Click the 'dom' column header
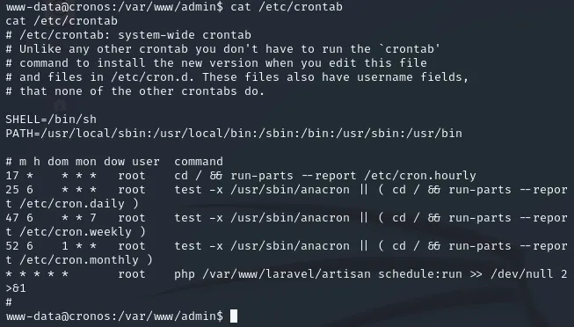 coord(58,162)
